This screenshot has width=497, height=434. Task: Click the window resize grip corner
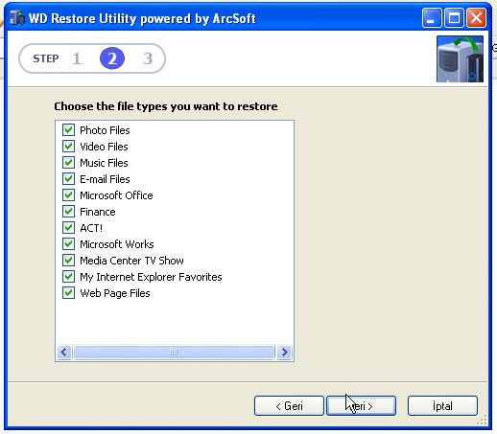tap(483, 420)
